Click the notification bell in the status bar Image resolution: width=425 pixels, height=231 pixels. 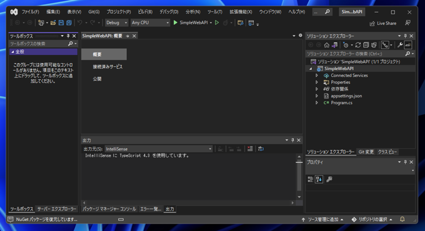[402, 219]
